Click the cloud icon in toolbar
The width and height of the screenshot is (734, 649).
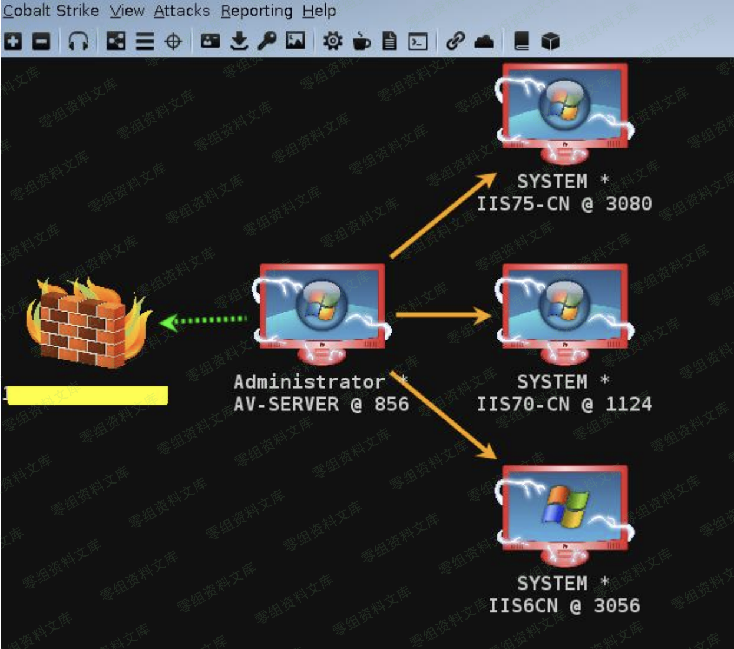[x=484, y=41]
